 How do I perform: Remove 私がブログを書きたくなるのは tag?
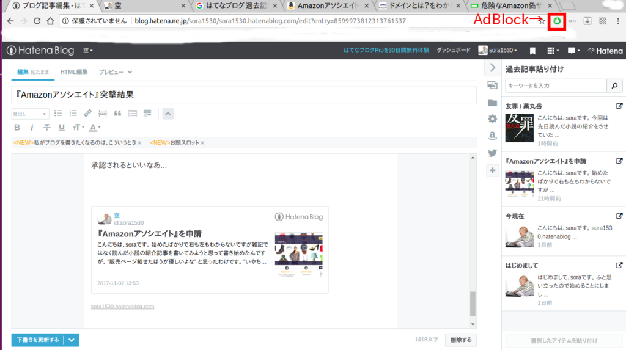click(x=139, y=143)
